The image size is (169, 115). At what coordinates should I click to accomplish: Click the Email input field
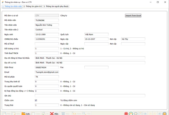tap(47, 72)
